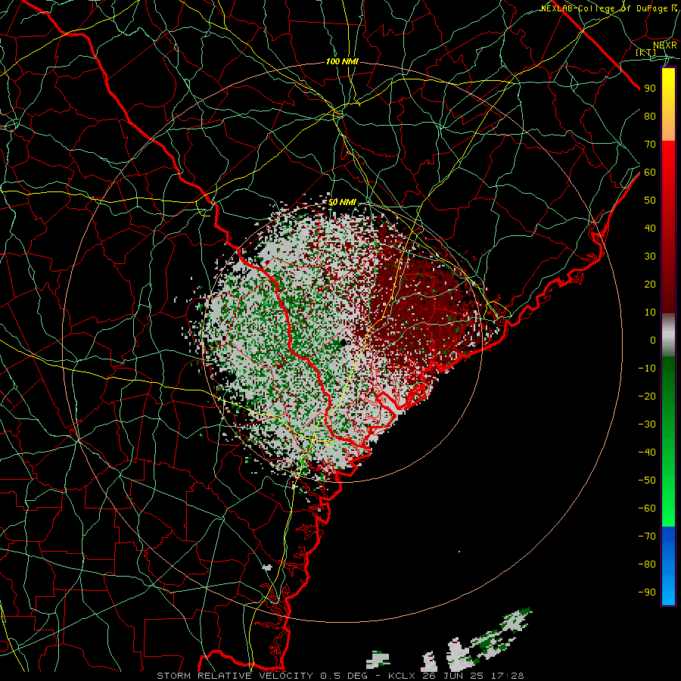
Task: Click the gray near-zero segment of the color bar
Action: pyautogui.click(x=668, y=335)
